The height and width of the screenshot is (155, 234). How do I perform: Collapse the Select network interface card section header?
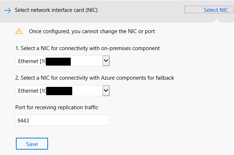coord(56,10)
